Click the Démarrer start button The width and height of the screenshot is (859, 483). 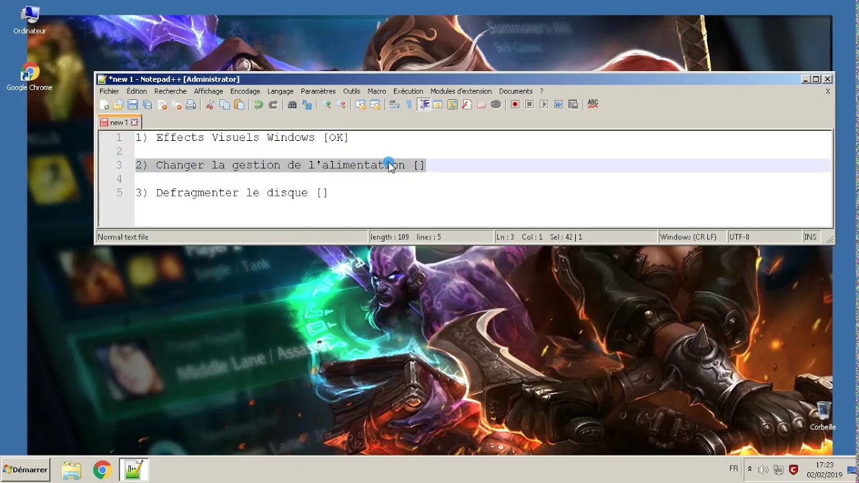[x=26, y=470]
